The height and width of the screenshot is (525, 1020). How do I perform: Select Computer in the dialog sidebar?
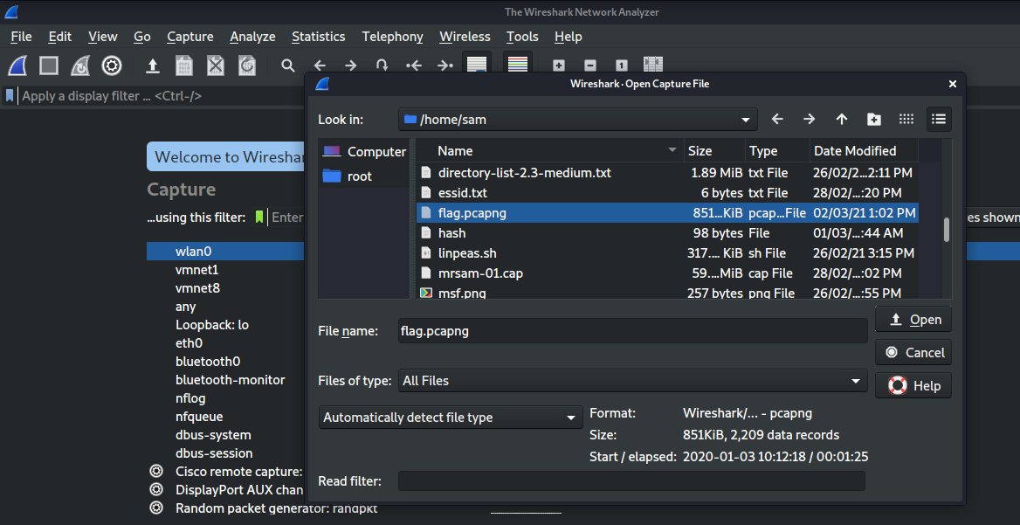pyautogui.click(x=364, y=152)
